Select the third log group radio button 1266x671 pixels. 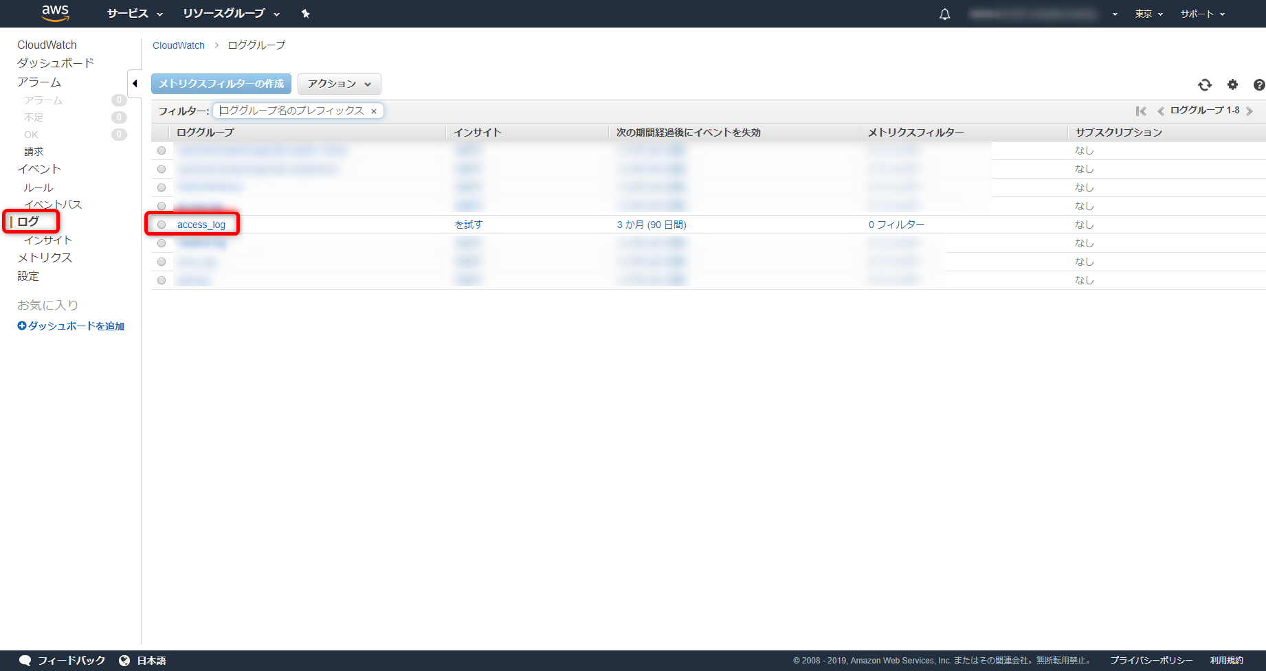point(162,187)
